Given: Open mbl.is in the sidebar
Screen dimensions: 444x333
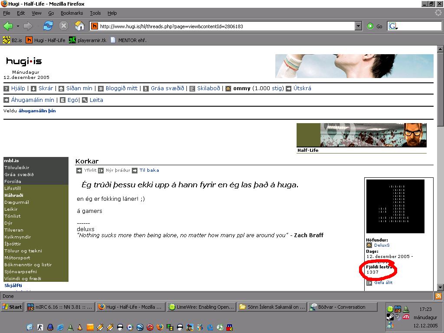Looking at the screenshot, I should (x=12, y=160).
